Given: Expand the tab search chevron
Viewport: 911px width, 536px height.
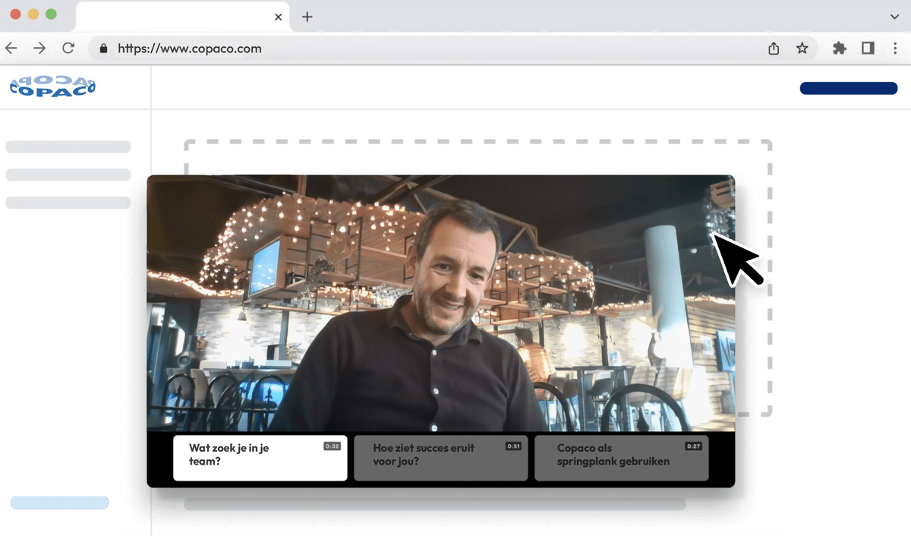Looking at the screenshot, I should [x=894, y=17].
